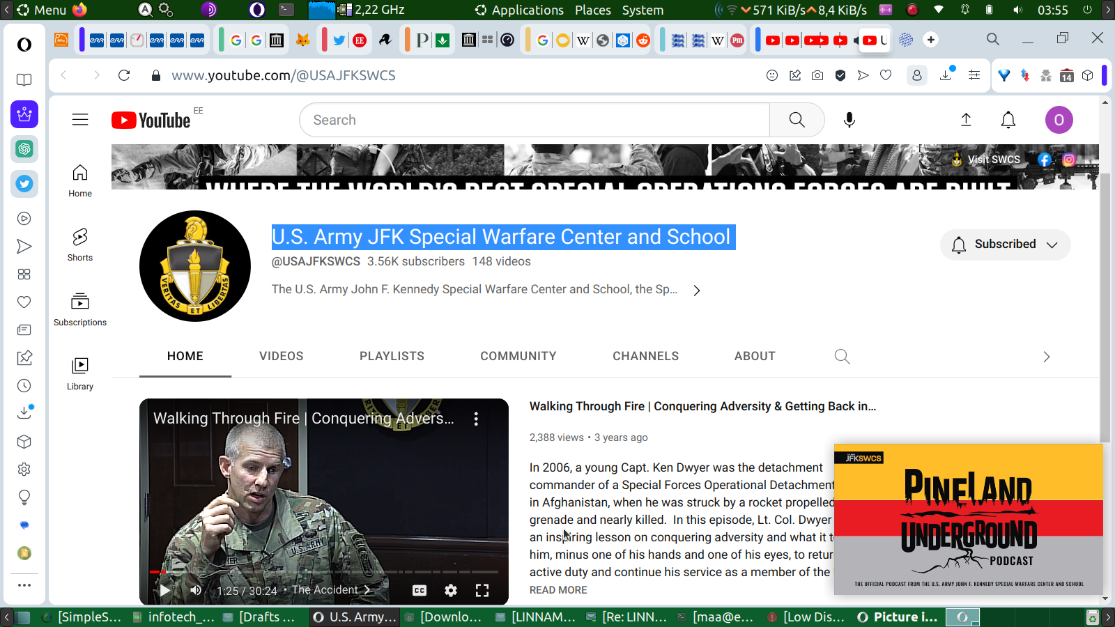The image size is (1115, 627).
Task: Expand the channel description arrow
Action: click(697, 291)
